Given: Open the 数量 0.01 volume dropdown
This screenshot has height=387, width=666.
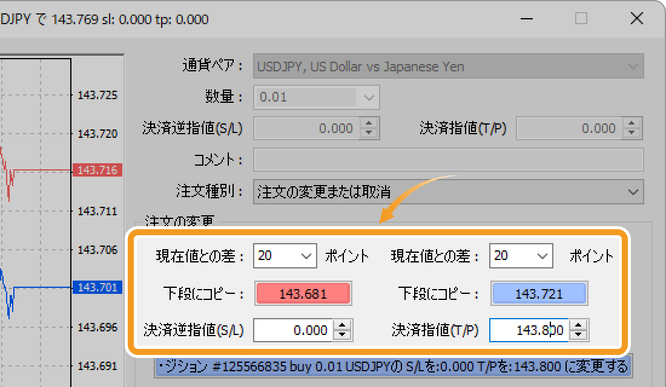Looking at the screenshot, I should (317, 97).
